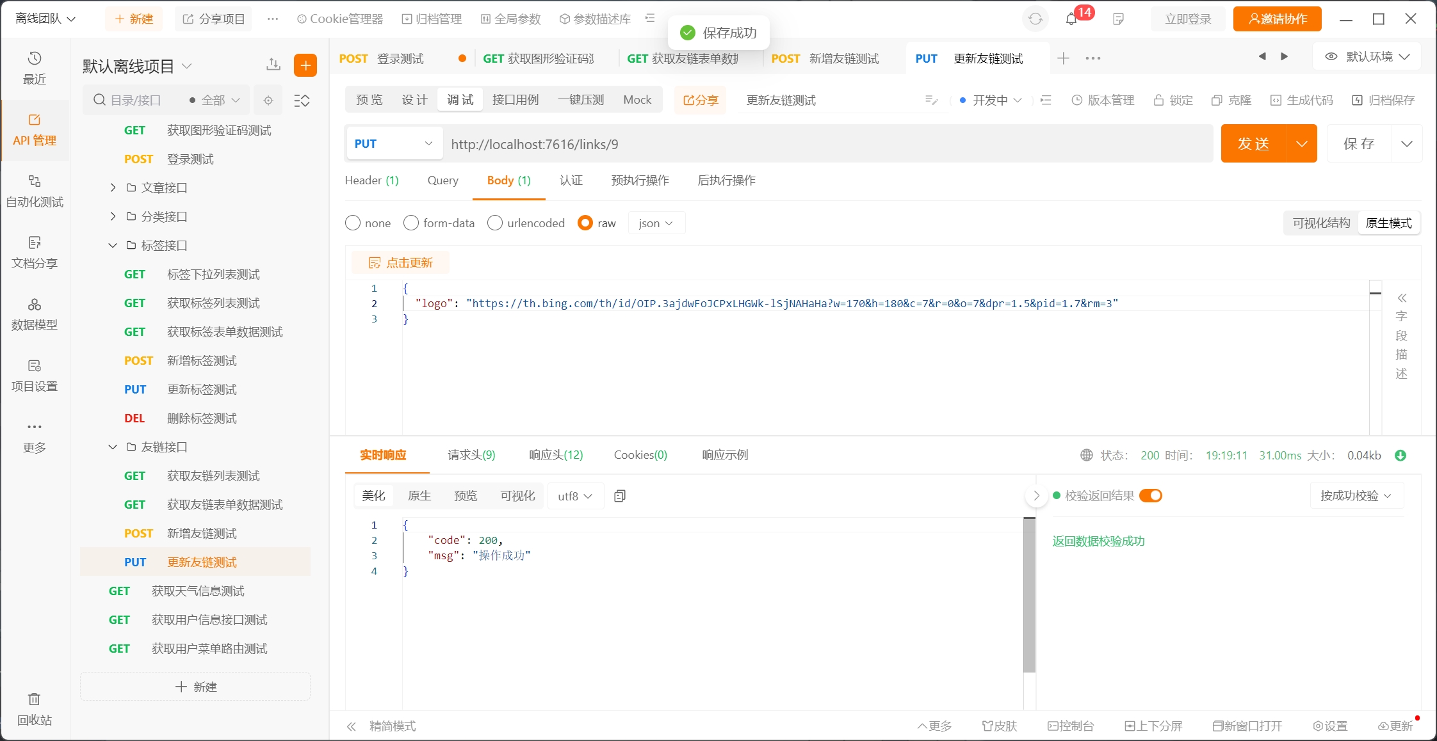Click the sync refresh icon in title bar
Image resolution: width=1437 pixels, height=741 pixels.
click(1035, 19)
